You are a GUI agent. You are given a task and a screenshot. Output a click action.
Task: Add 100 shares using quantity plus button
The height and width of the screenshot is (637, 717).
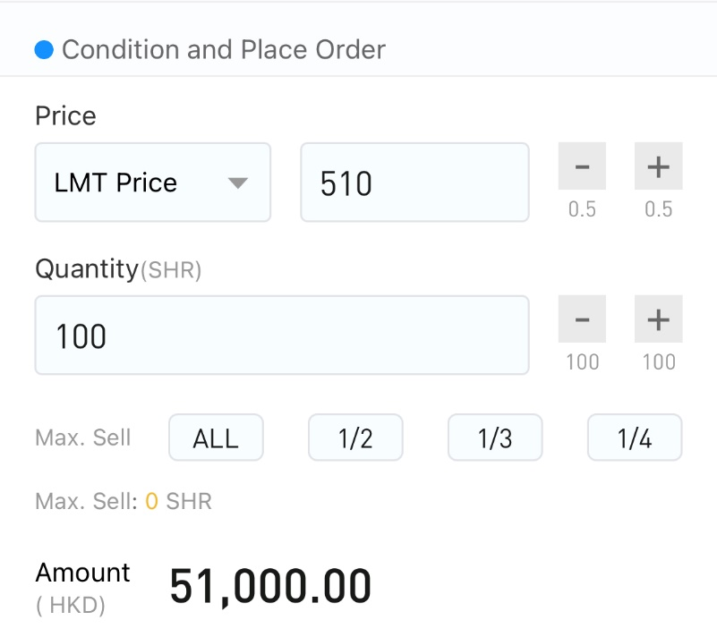click(658, 319)
